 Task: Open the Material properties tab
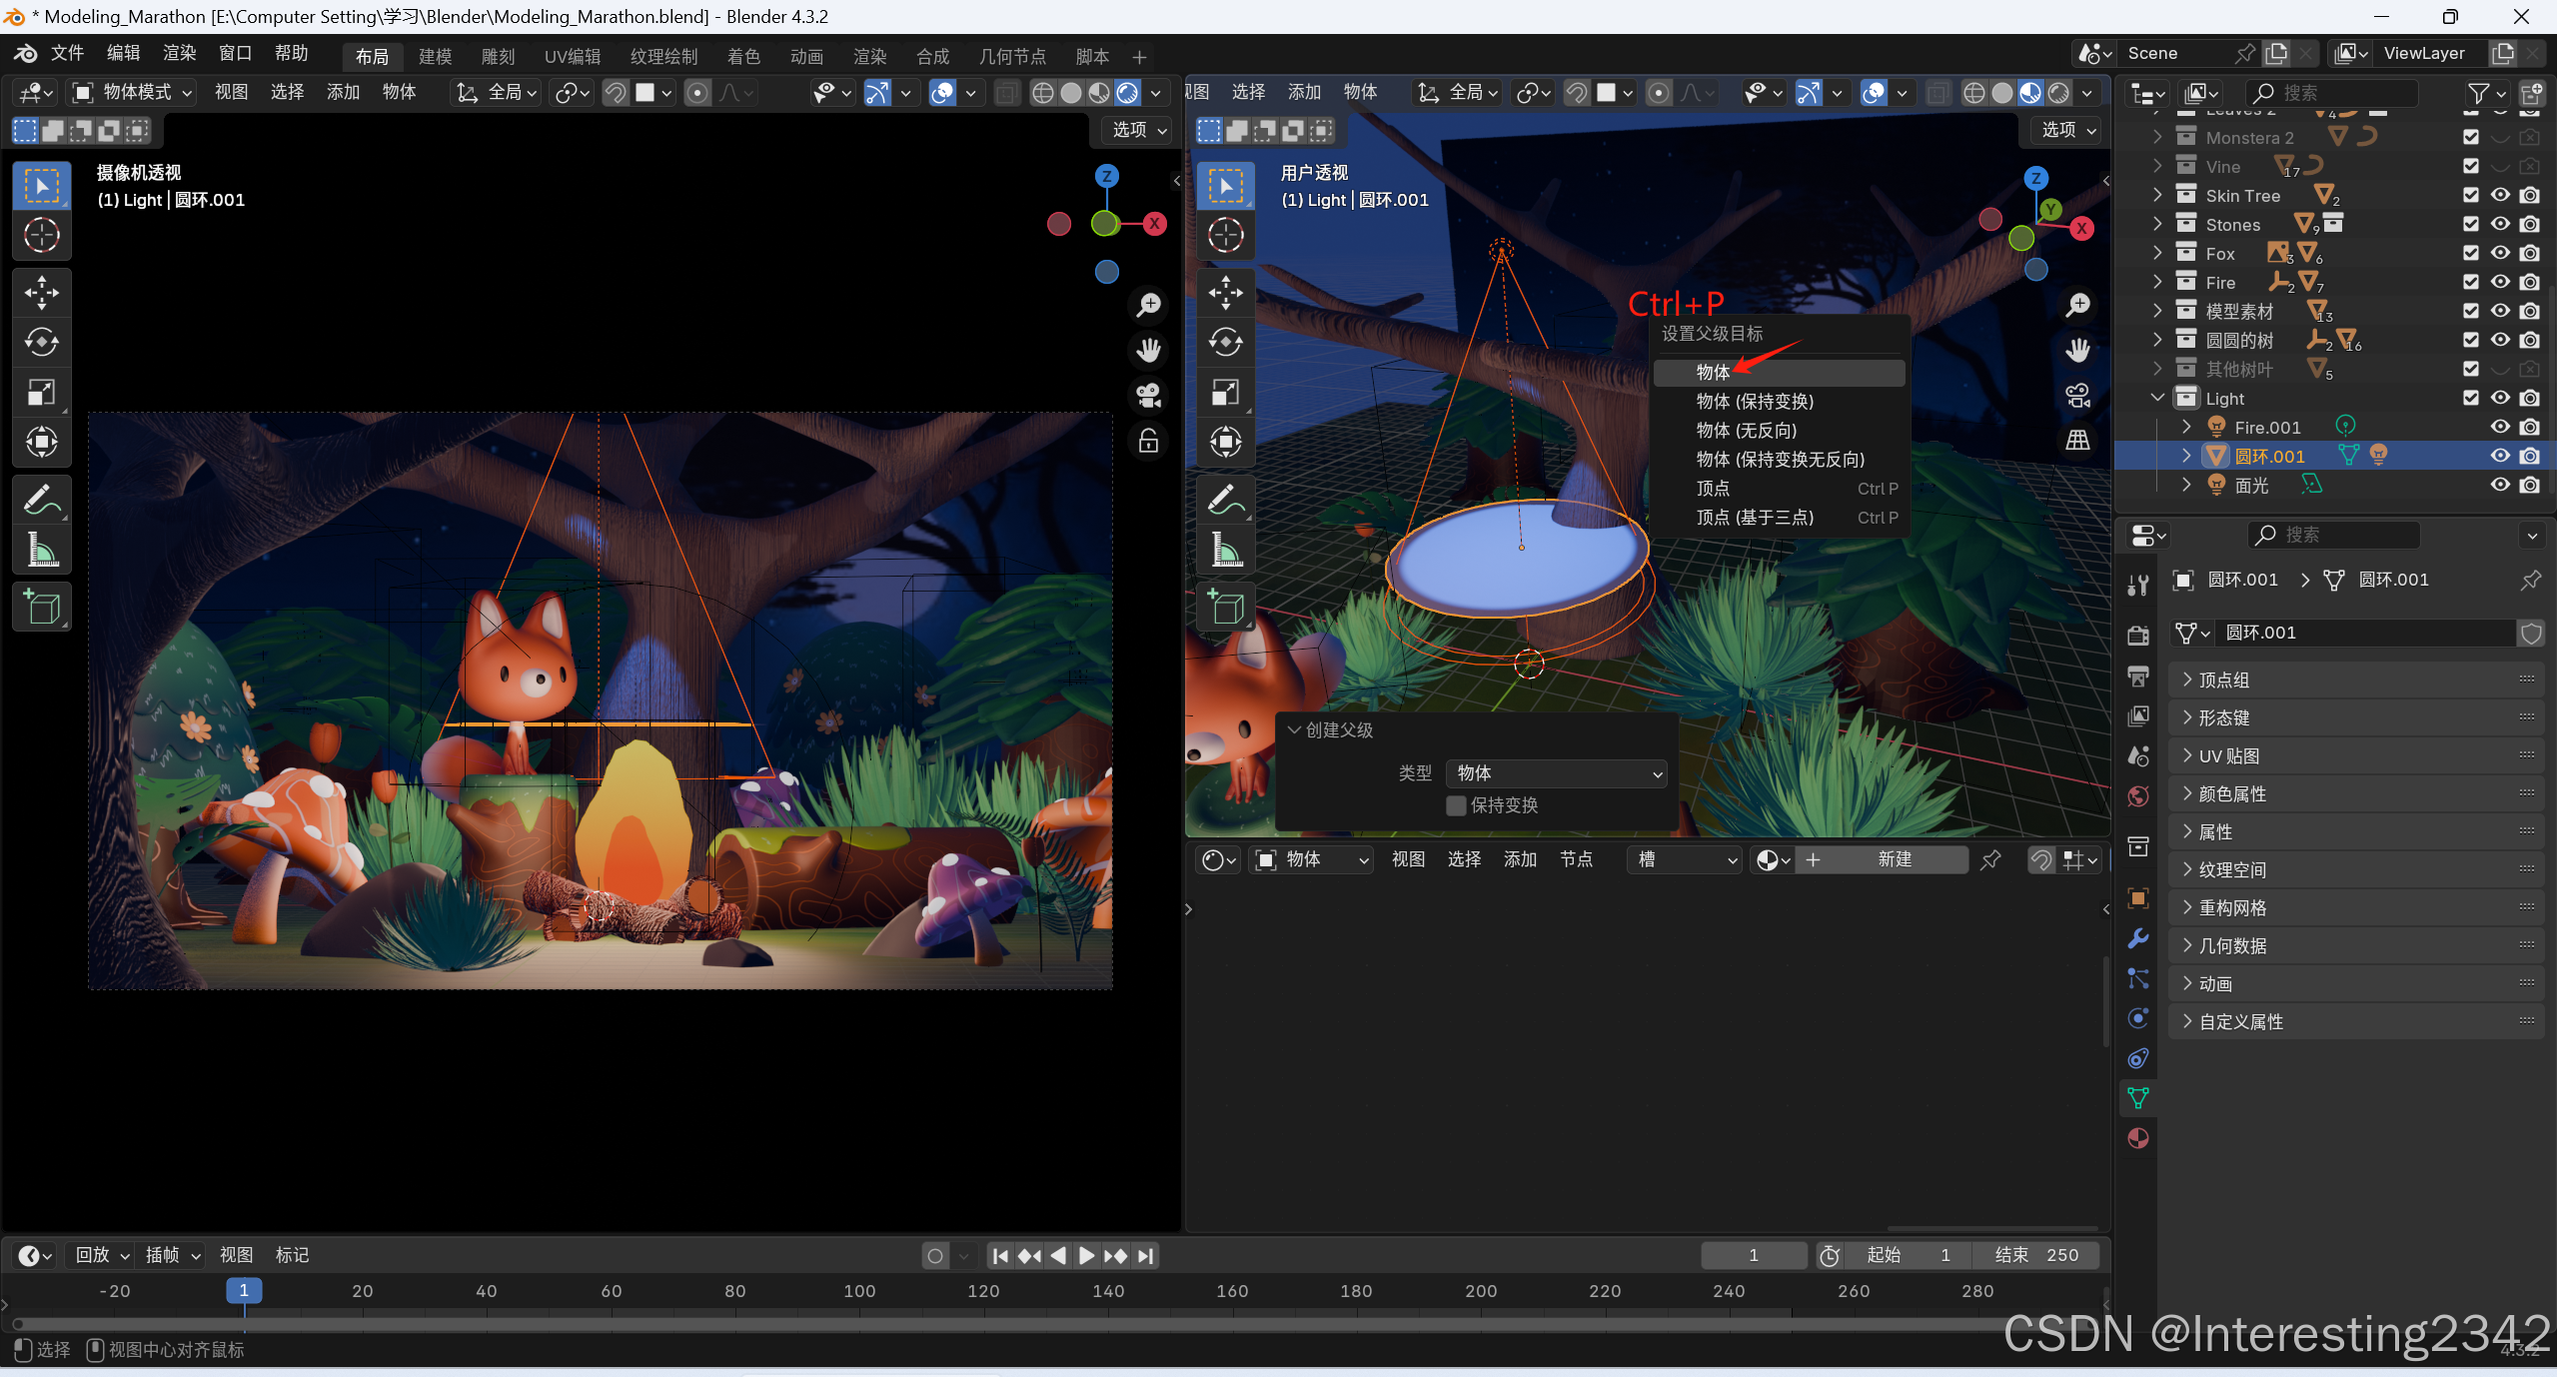(x=2138, y=1138)
